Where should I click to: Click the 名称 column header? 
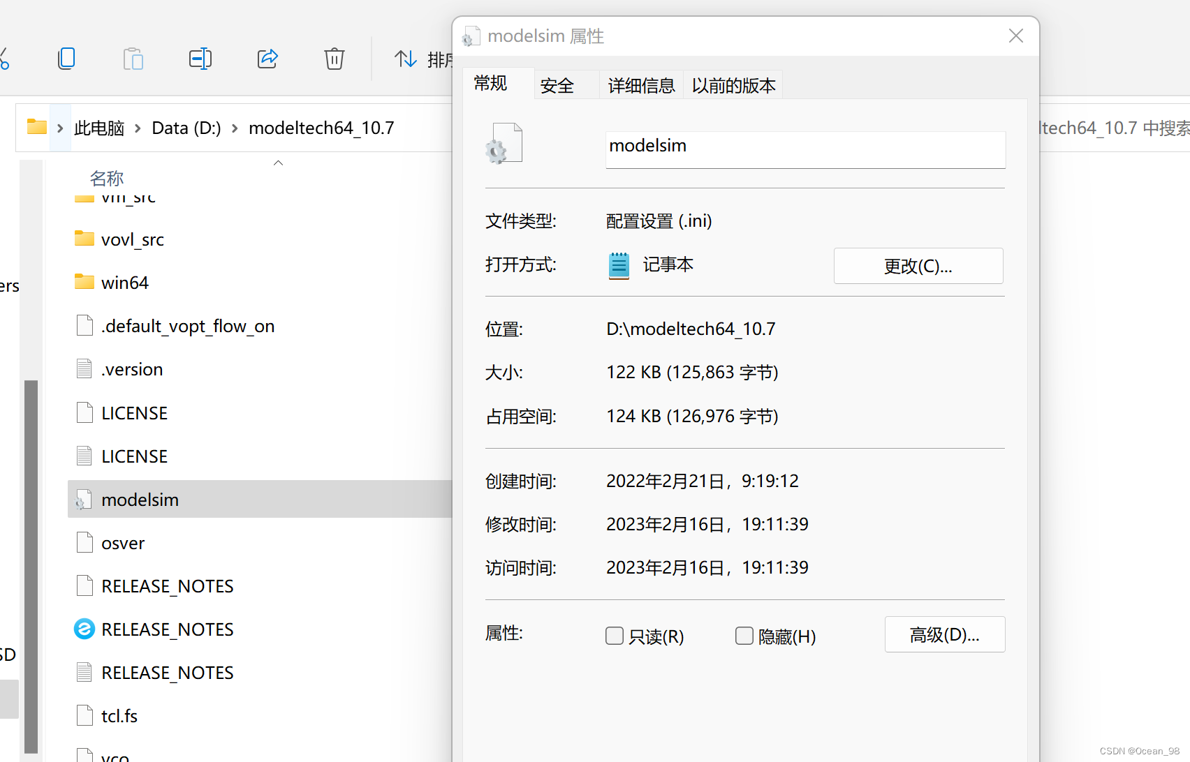107,179
